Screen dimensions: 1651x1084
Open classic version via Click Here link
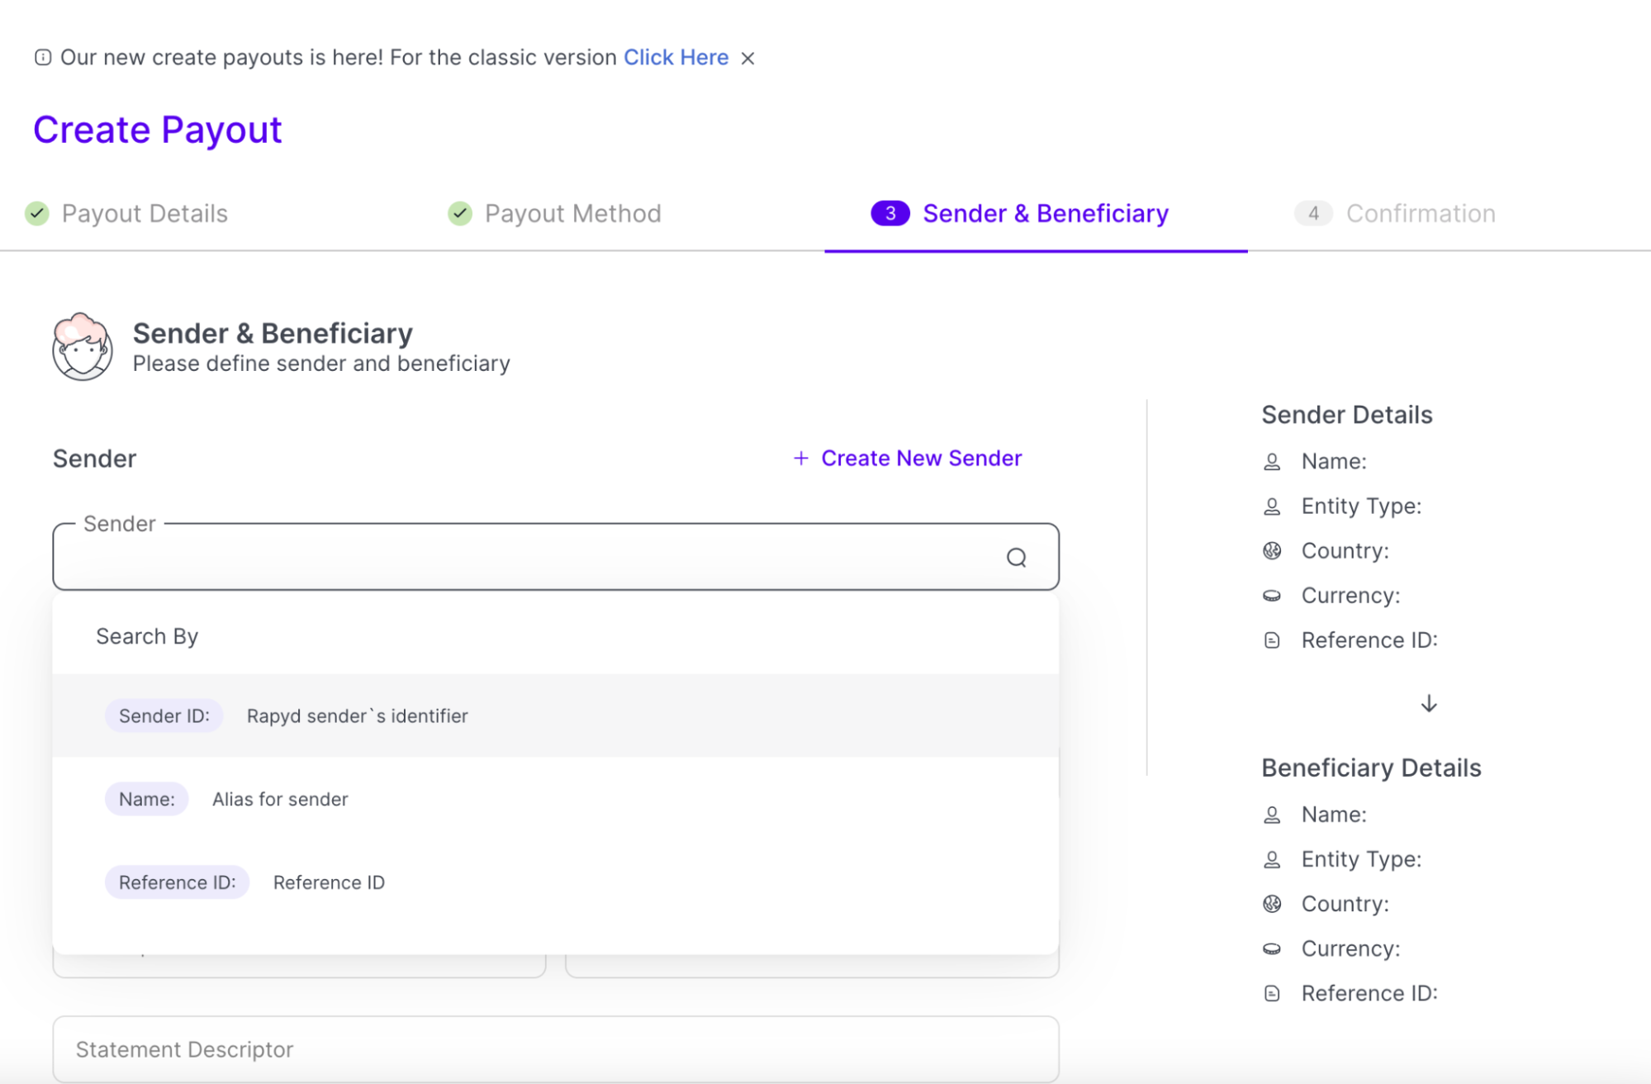coord(676,58)
